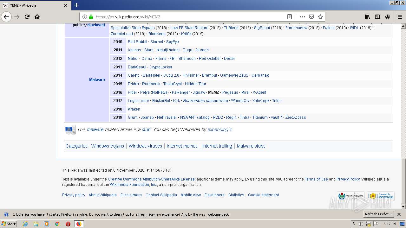Open Creative Commons Attribution-ShareAlike License
Screen dimensions: 406x228
151,179
